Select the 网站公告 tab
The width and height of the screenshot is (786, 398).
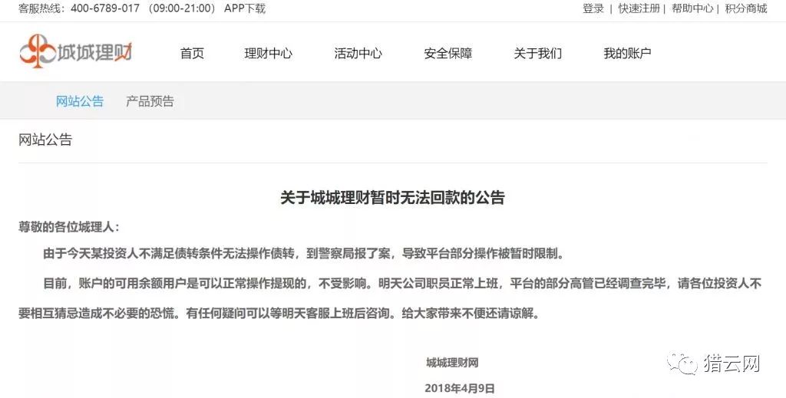[80, 101]
